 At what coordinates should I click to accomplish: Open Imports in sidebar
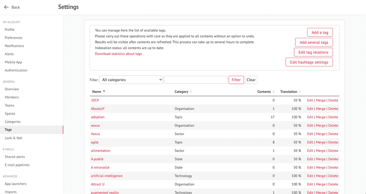tap(11, 192)
